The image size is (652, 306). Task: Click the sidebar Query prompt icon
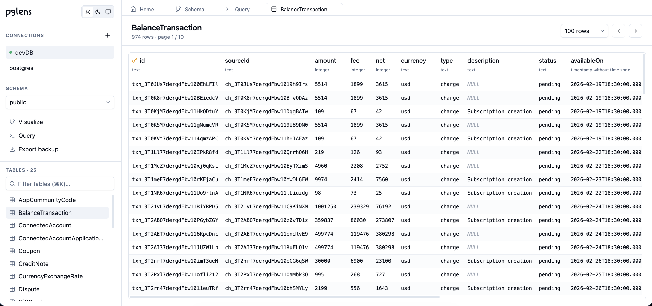coord(12,136)
